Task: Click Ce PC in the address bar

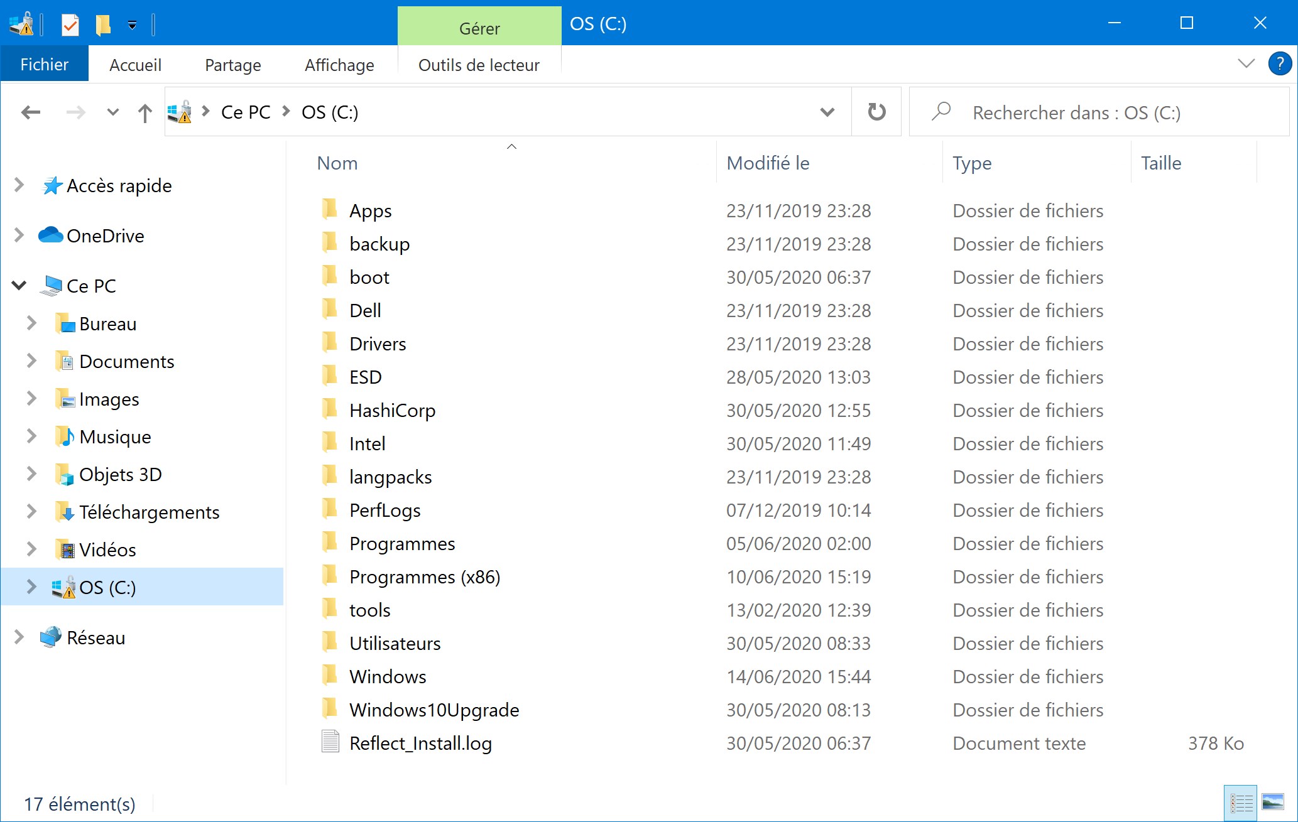Action: [246, 112]
